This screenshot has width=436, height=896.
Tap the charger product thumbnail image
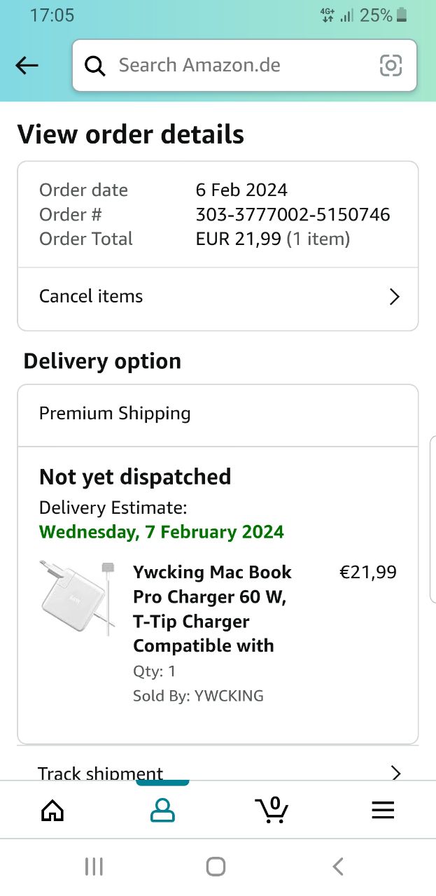(77, 597)
